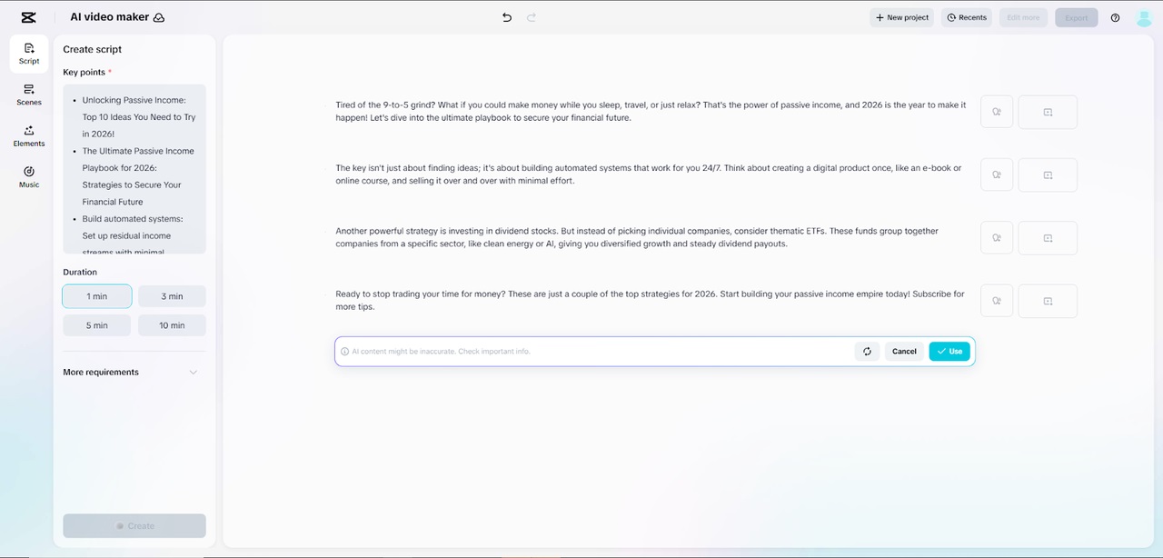Open the user profile avatar
This screenshot has width=1163, height=558.
[x=1144, y=17]
